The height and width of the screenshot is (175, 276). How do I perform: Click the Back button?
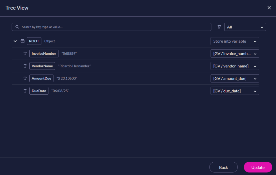[223, 167]
